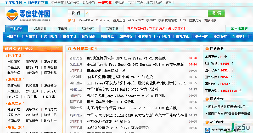Click the 零度软件园 site logo
The height and width of the screenshot is (133, 253).
point(28,15)
